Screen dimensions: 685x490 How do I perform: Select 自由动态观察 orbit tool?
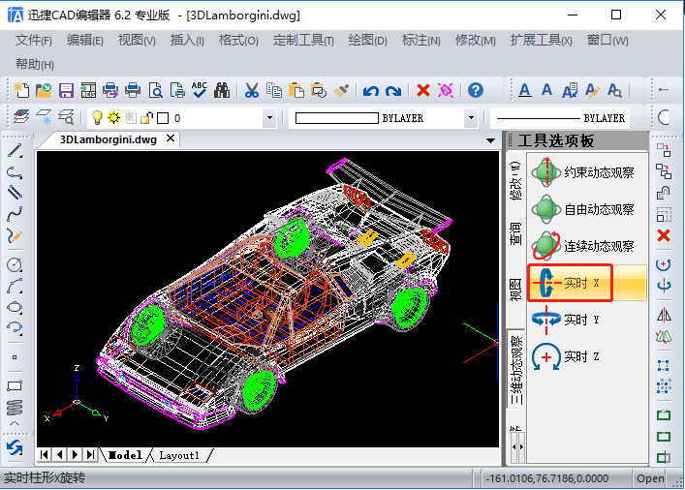click(x=587, y=209)
